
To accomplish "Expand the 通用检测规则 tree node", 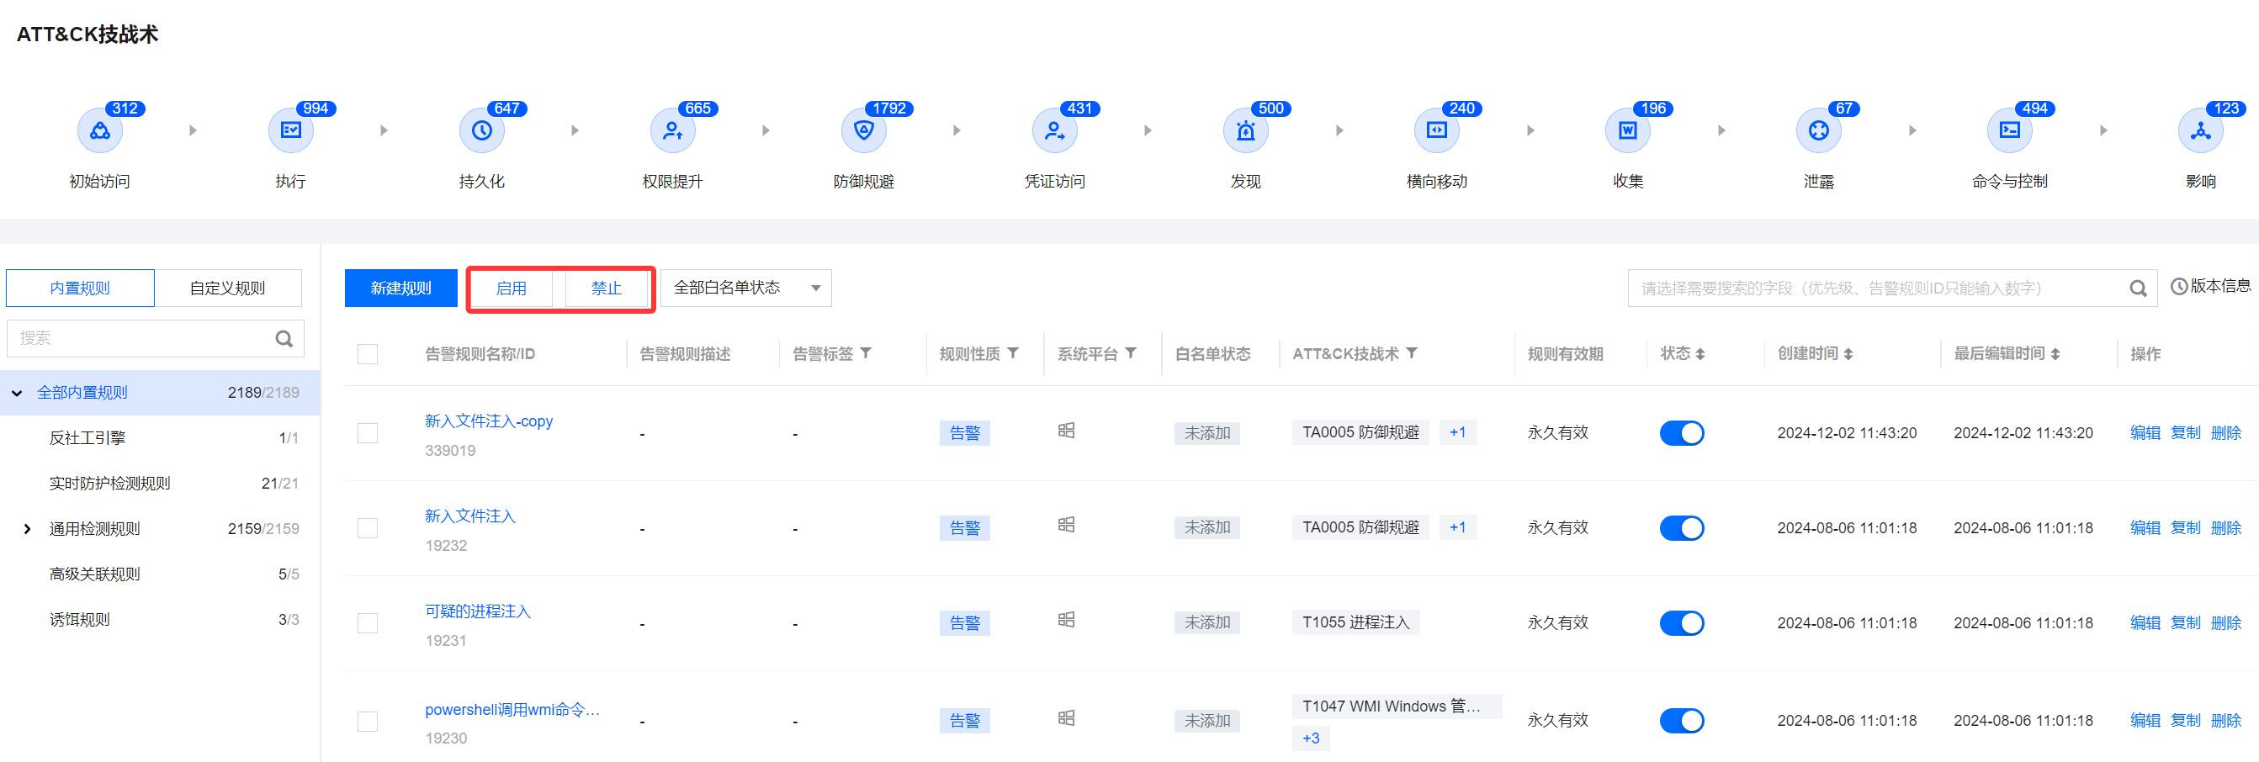I will [x=27, y=529].
